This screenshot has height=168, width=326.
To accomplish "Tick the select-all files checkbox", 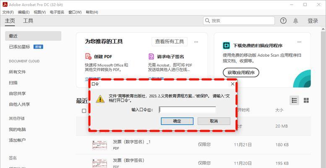I will (x=84, y=111).
